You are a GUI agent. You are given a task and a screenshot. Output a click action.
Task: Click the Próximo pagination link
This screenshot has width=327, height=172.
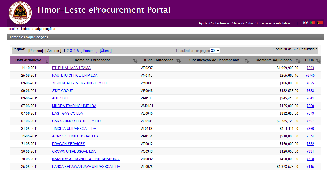click(x=89, y=51)
